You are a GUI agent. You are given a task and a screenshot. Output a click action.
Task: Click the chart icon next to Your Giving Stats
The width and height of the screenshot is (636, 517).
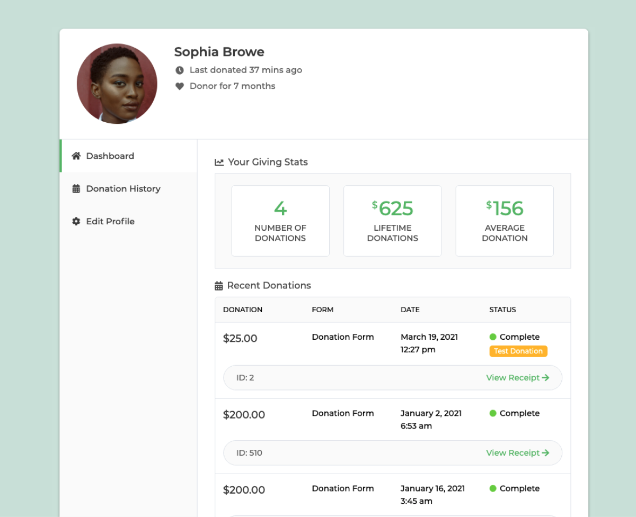(219, 162)
